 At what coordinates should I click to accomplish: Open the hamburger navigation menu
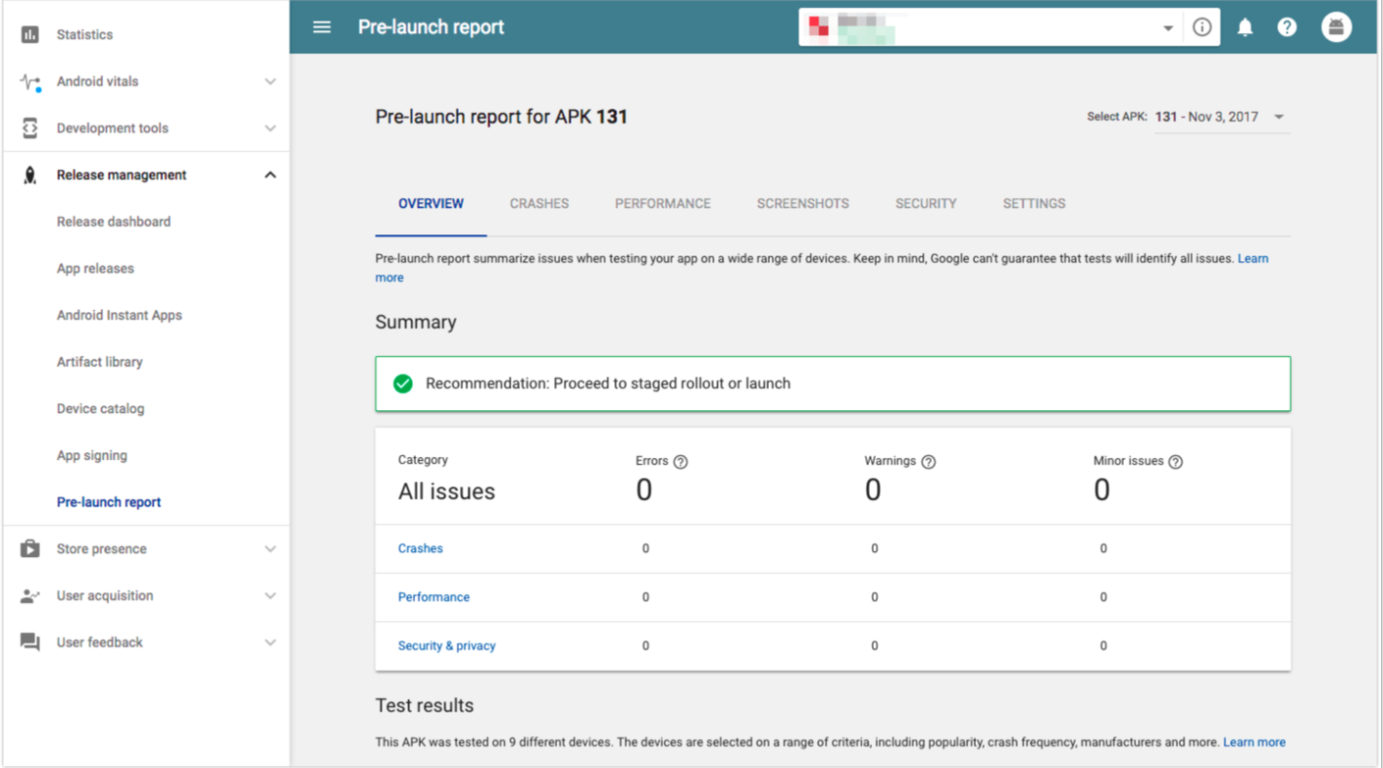322,27
